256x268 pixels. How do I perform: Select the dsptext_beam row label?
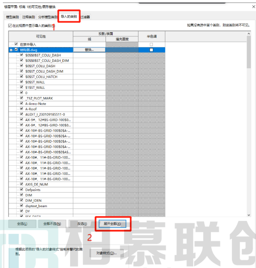[x=36, y=206]
